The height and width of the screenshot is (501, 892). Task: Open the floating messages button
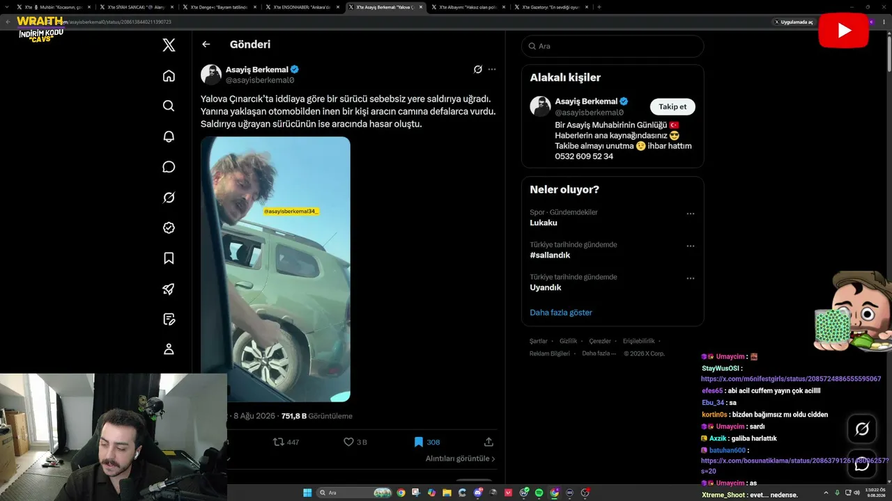pos(862,464)
